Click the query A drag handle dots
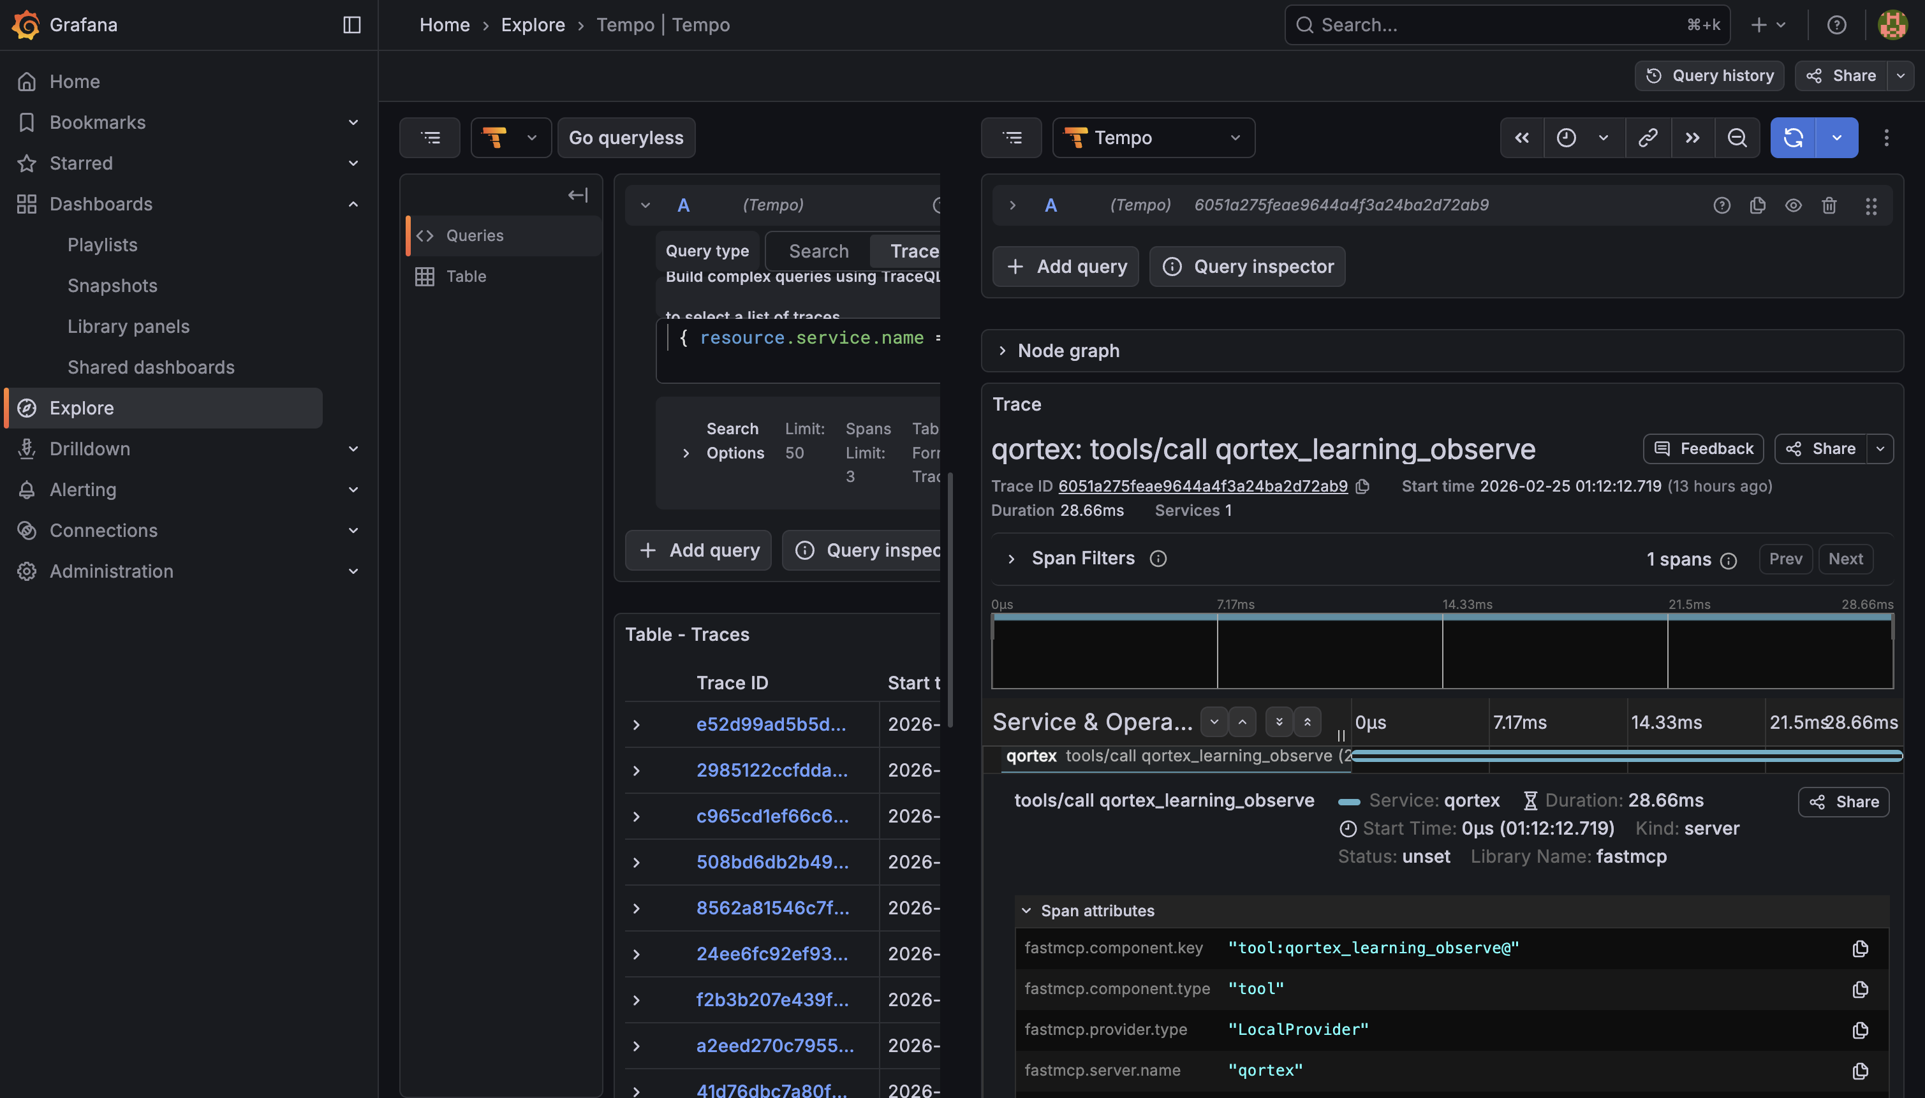Screen dimensions: 1925x1098 pyautogui.click(x=1871, y=205)
